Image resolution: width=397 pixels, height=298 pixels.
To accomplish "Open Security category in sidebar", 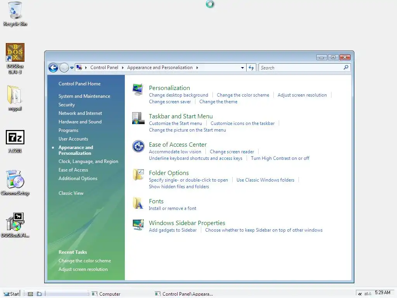I will click(67, 105).
